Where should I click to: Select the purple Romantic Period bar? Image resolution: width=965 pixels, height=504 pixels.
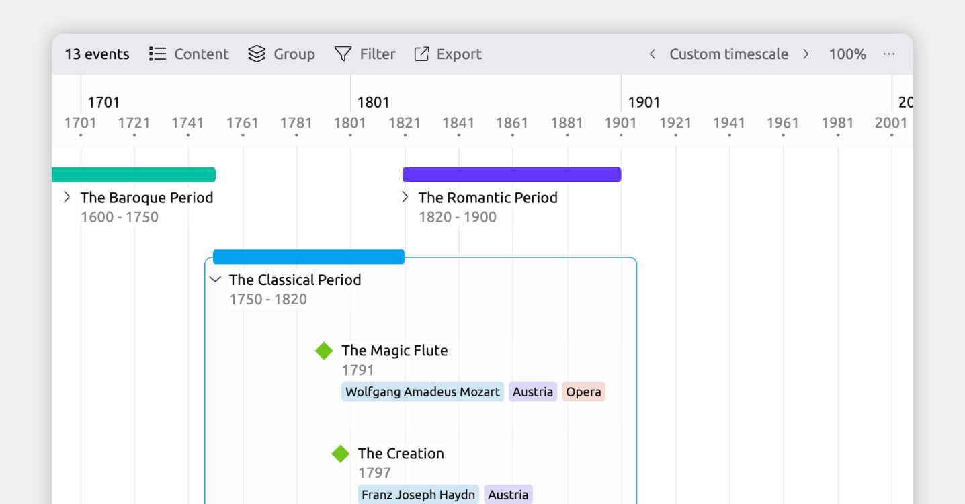[512, 175]
